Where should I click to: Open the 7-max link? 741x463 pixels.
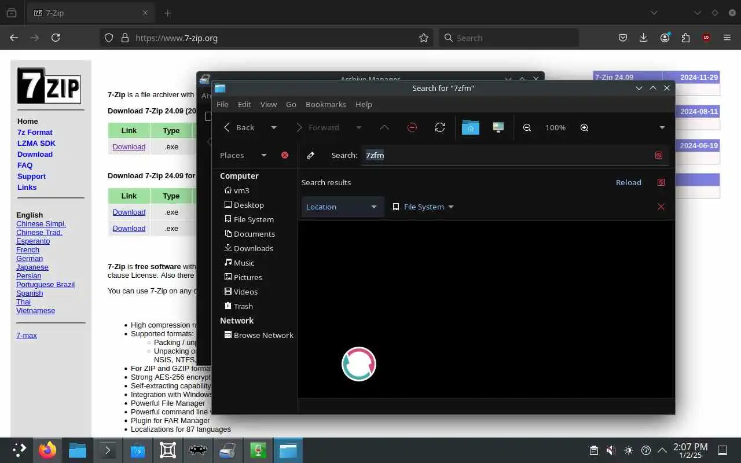point(27,335)
